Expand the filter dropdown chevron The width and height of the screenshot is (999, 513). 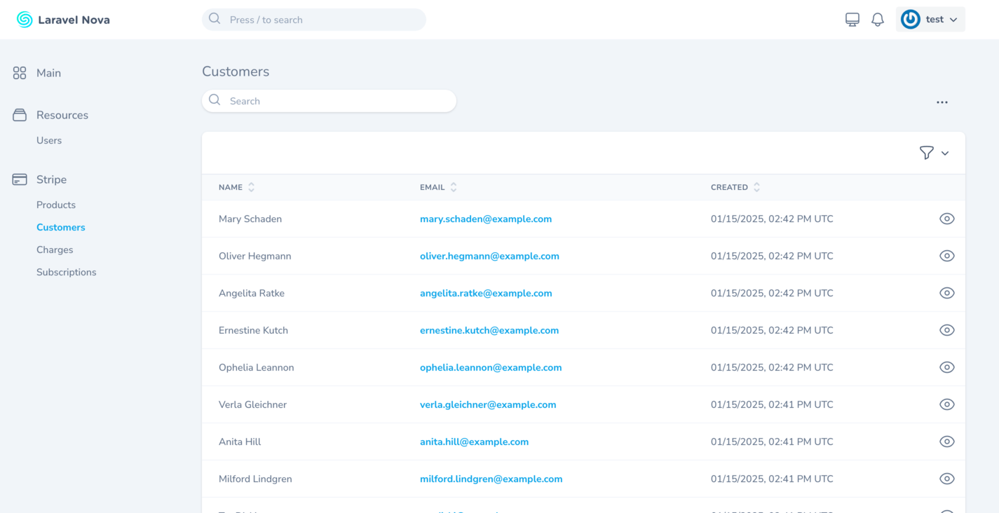pos(945,153)
